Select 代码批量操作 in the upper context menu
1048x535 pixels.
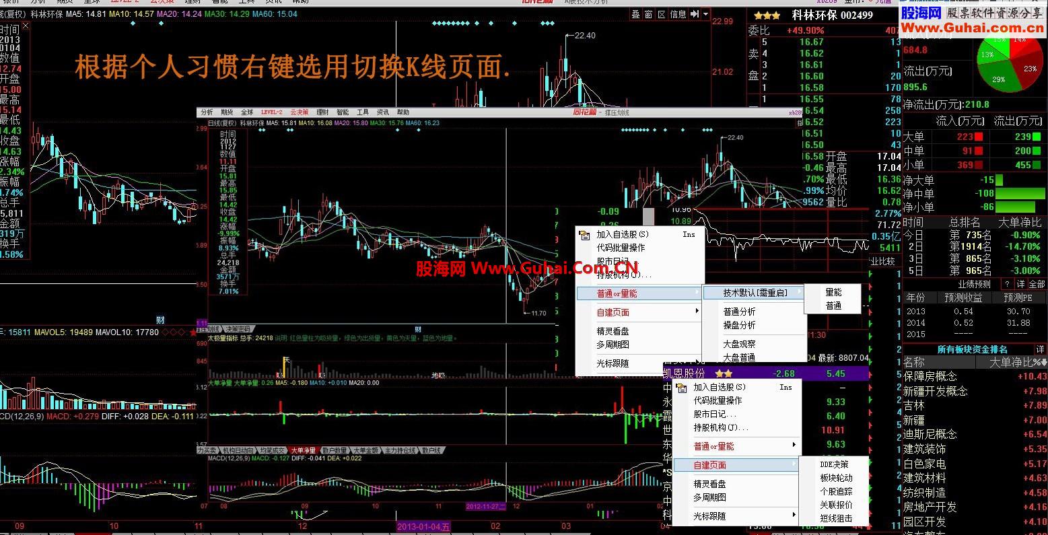pyautogui.click(x=621, y=248)
